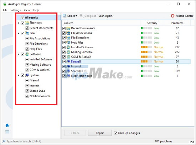Screen dimensions: 196x145
Task: Collapse the System tree node
Action: click(19, 75)
